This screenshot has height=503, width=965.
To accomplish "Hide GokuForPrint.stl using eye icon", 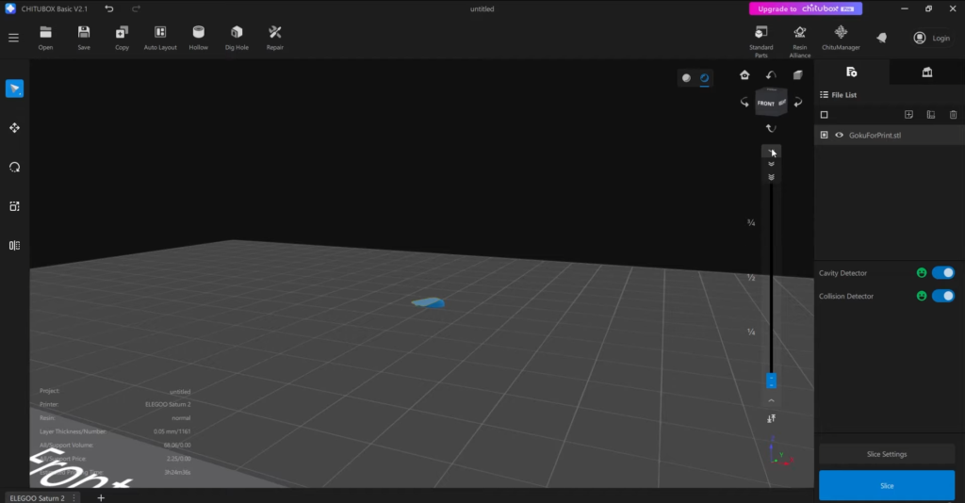I will click(839, 136).
